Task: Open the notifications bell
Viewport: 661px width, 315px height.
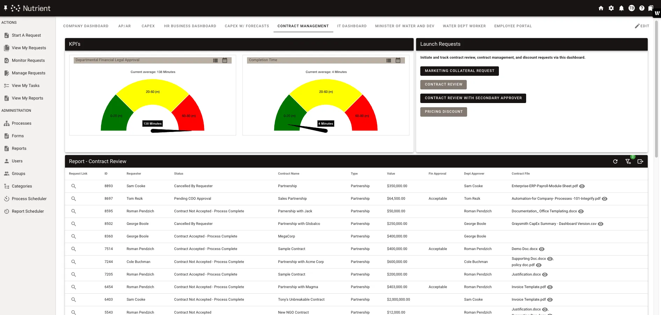Action: [x=622, y=8]
